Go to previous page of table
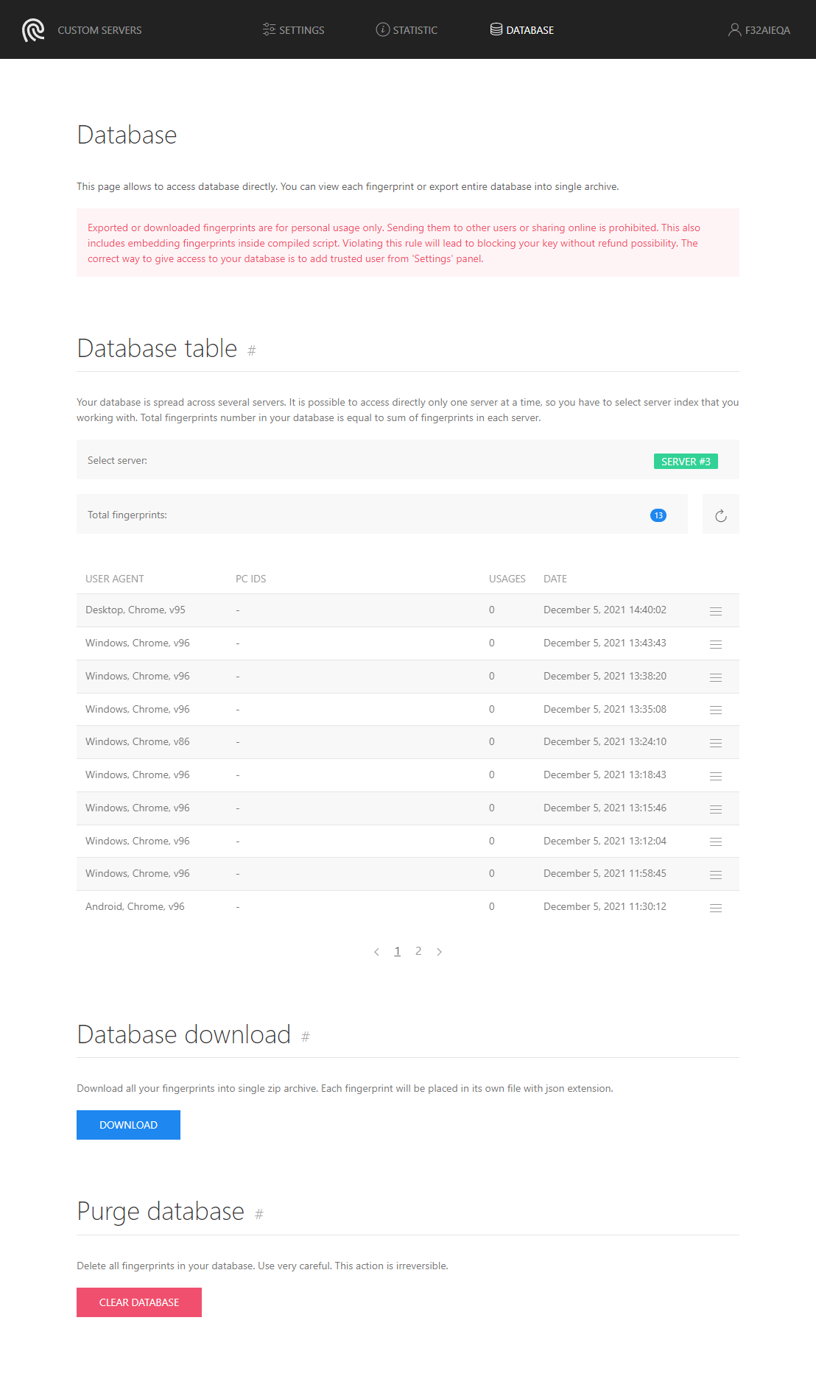Screen dimensions: 816x1376 [376, 952]
